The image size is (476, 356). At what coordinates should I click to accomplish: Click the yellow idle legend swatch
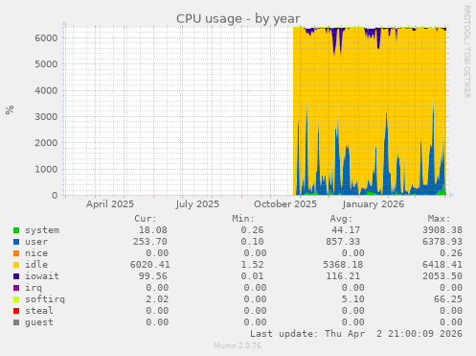16,265
